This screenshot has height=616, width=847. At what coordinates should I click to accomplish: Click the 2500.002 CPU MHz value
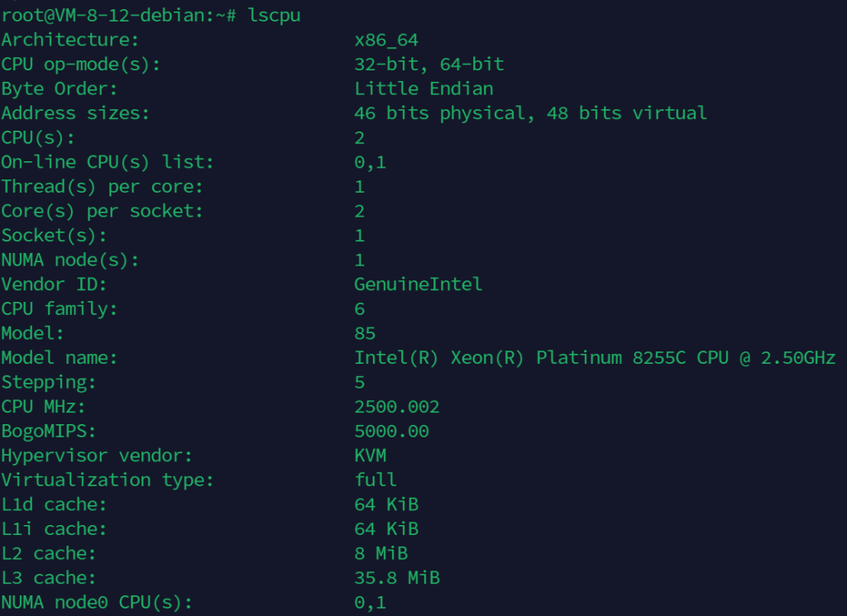(397, 407)
